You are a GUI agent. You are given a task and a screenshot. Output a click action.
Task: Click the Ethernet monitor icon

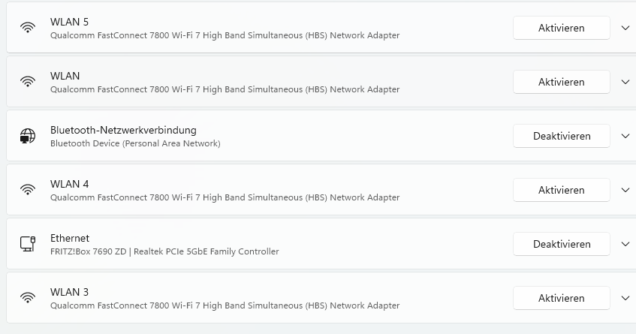click(x=28, y=244)
